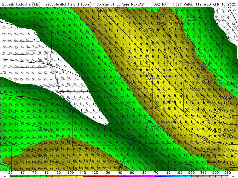Screen dimensions: 238x178
Task: Pick the darkest green swatch below 50
Action: tap(13, 177)
